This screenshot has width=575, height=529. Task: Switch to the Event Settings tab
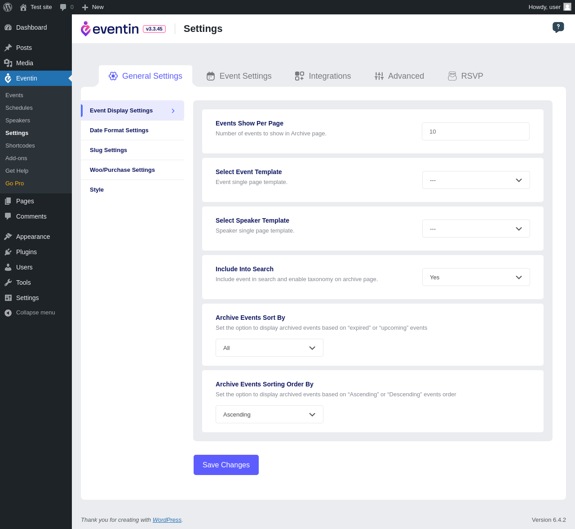[239, 76]
